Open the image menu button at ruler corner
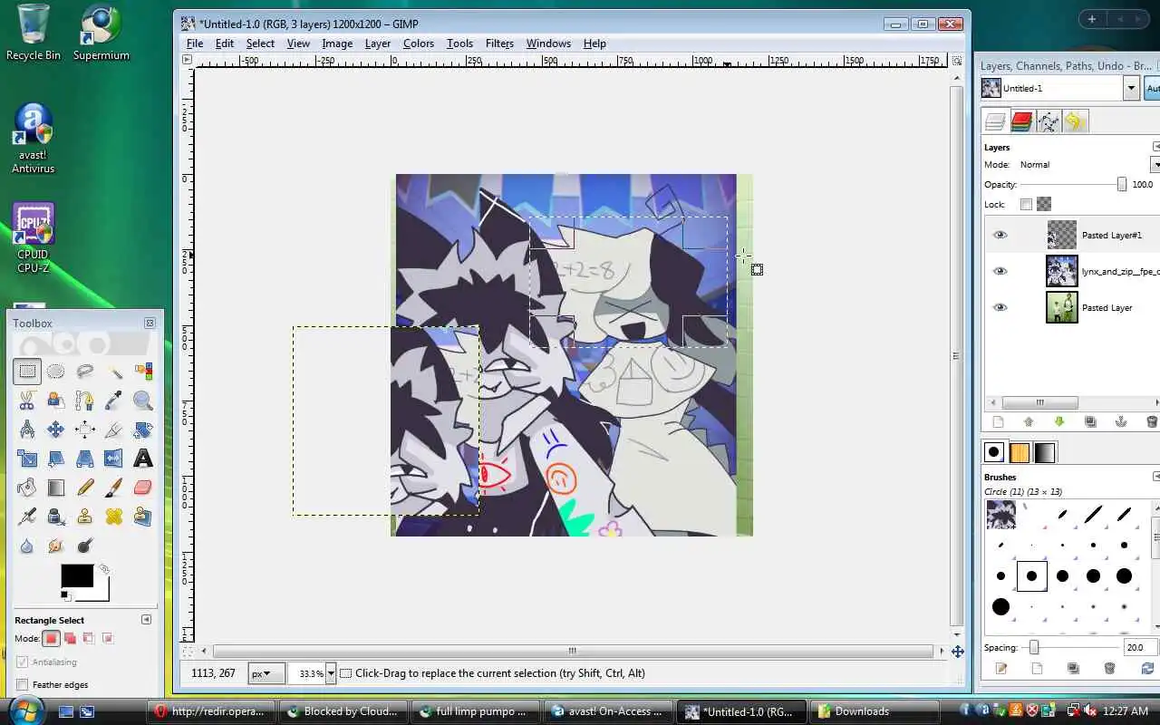Image resolution: width=1160 pixels, height=725 pixels. 187,60
